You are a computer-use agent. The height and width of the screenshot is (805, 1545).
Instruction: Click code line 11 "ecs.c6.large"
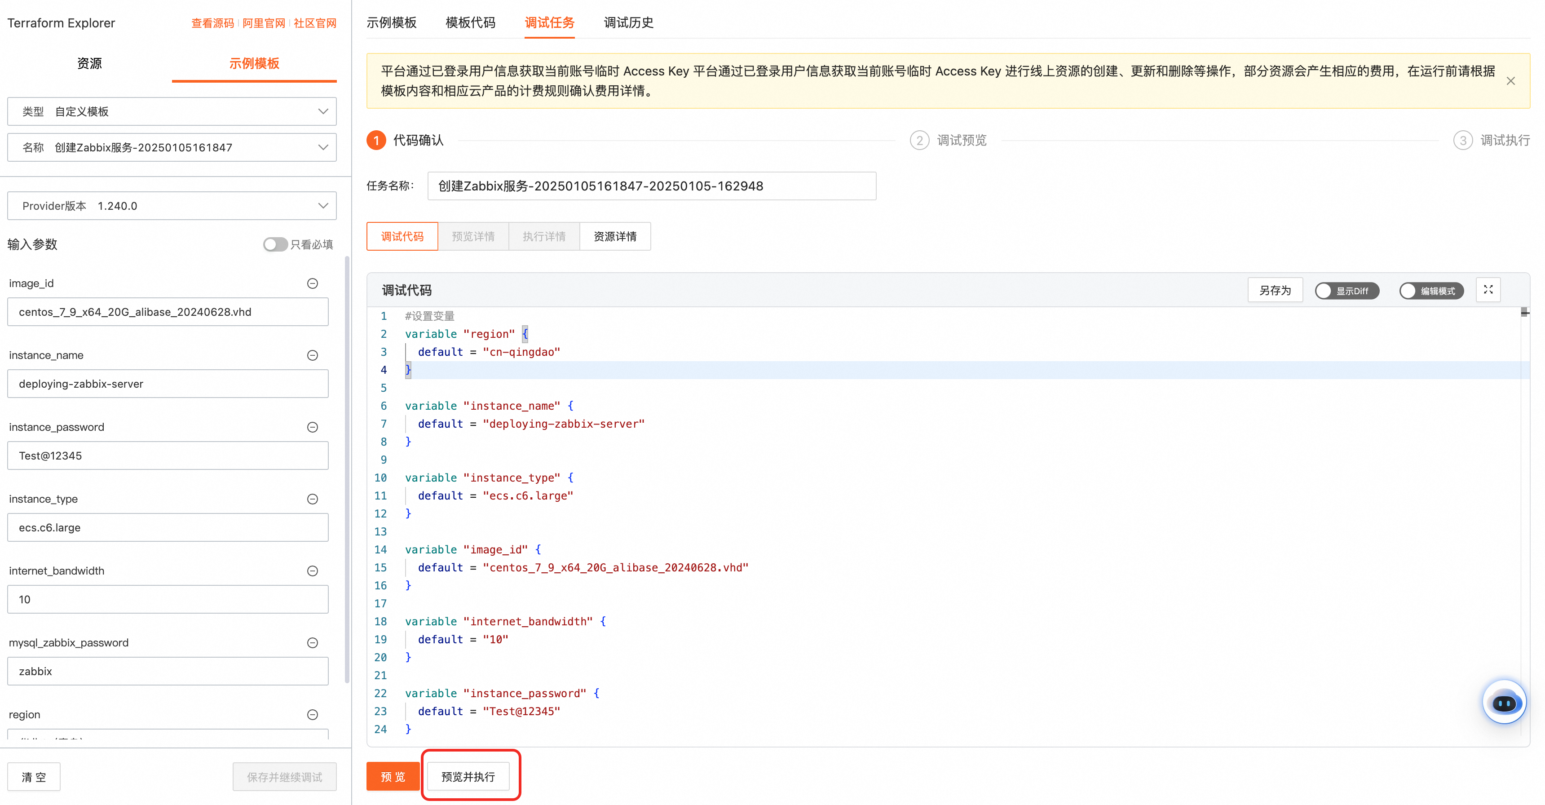point(528,496)
